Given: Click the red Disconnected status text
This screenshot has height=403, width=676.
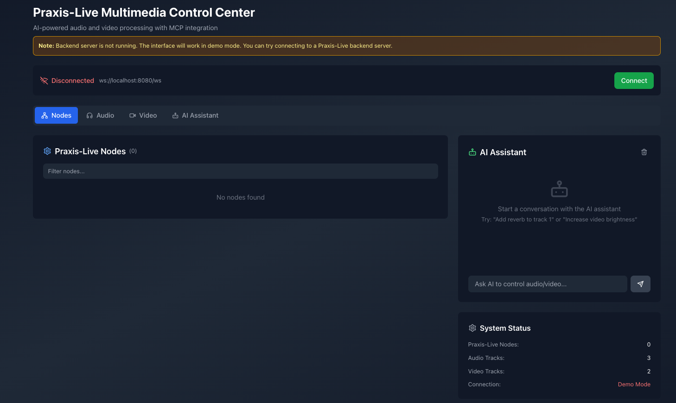Looking at the screenshot, I should coord(73,81).
